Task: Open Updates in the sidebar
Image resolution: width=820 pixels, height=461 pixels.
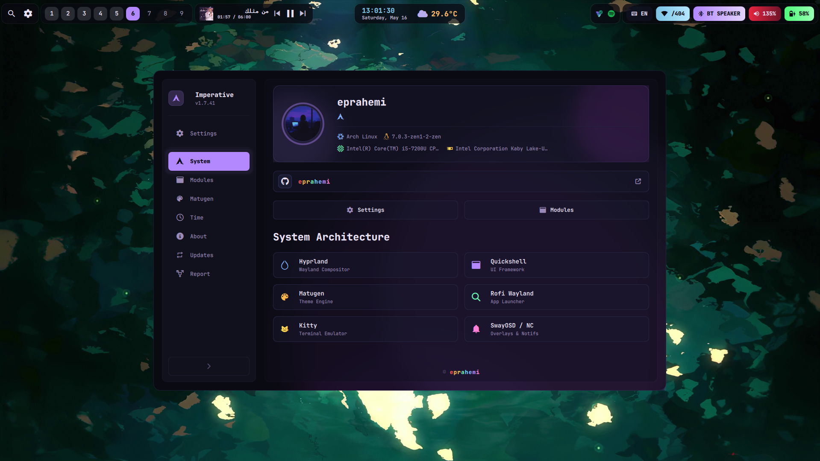Action: point(209,255)
